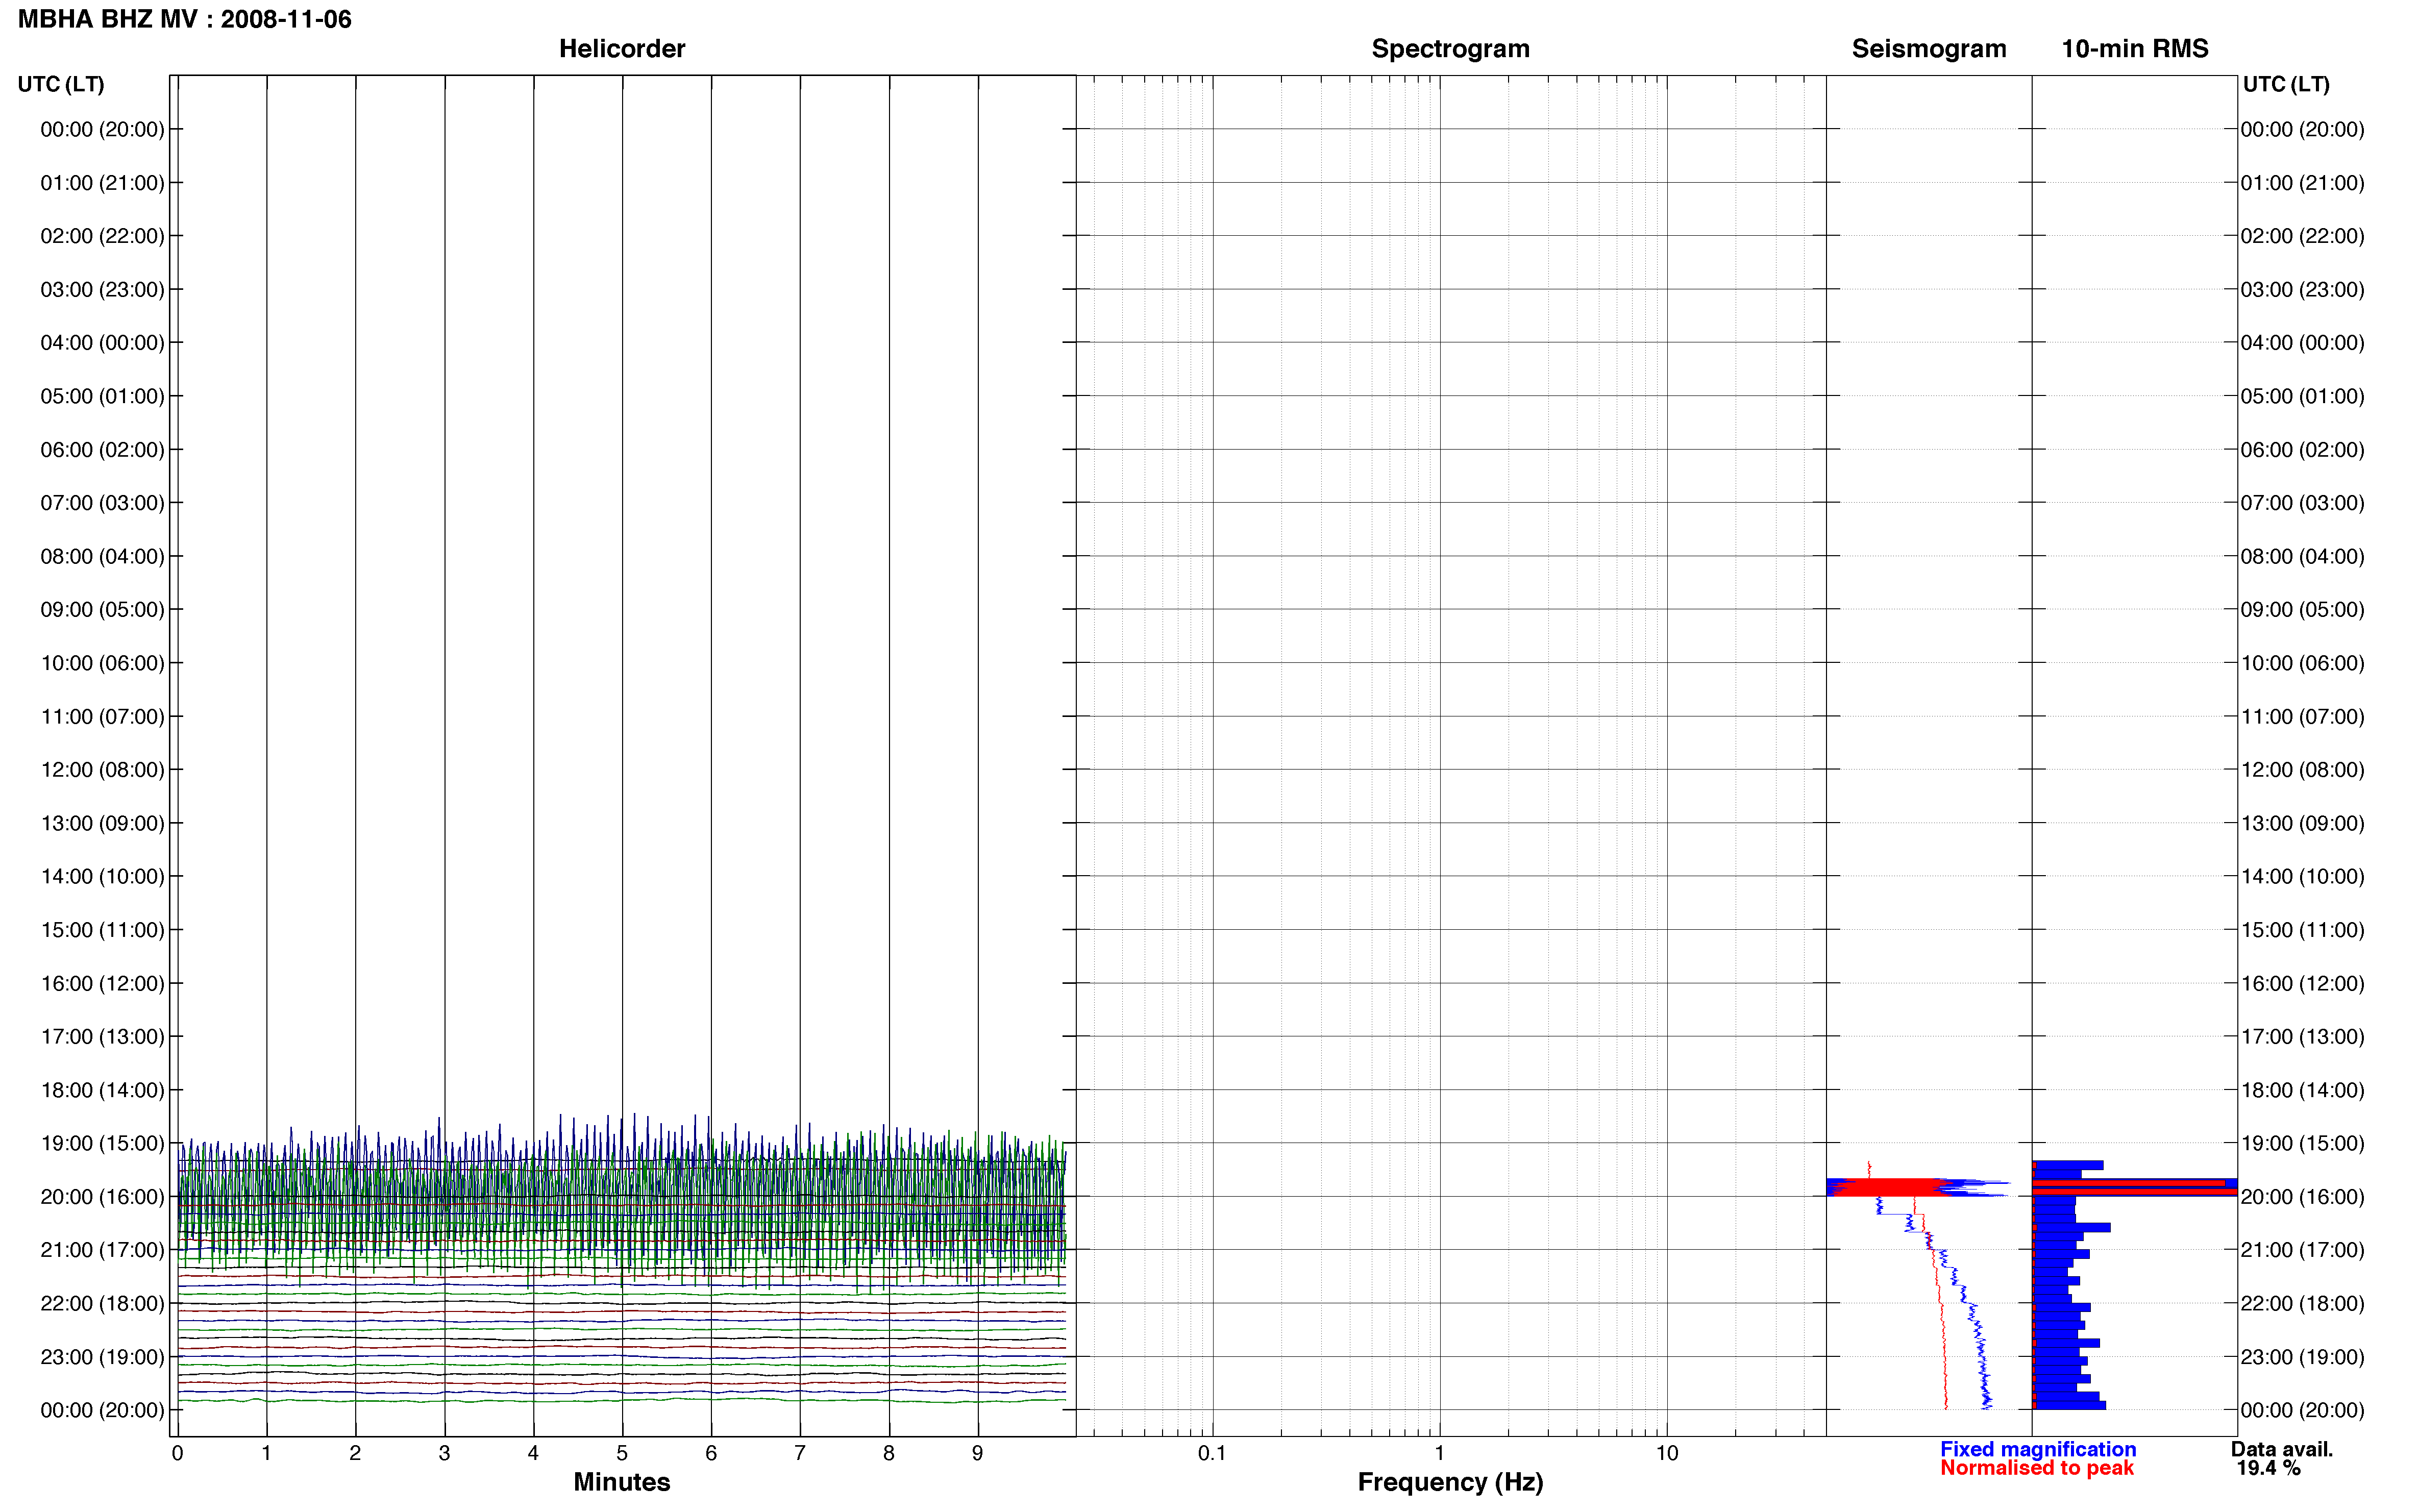Click 08:00 (04:00) label beside the Helicorder
This screenshot has height=1512, width=2419.
pyautogui.click(x=102, y=556)
